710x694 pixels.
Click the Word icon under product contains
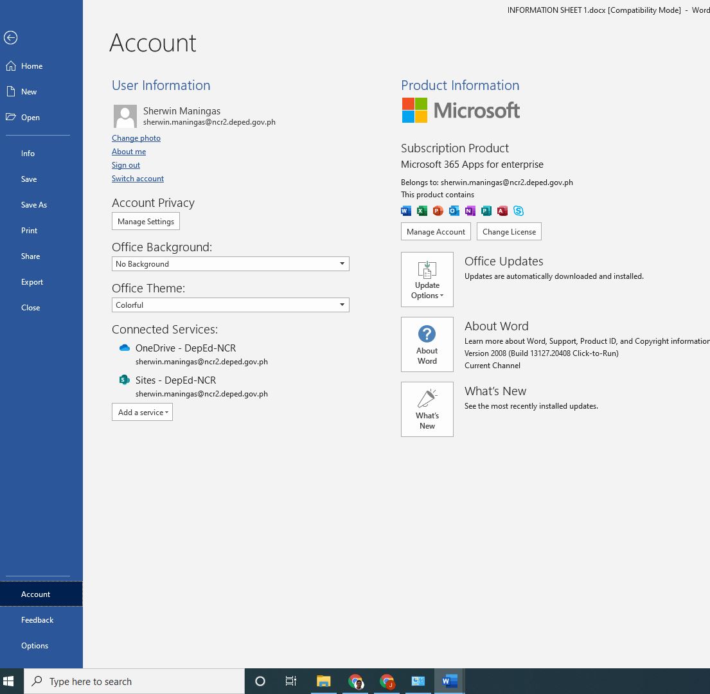pos(406,210)
